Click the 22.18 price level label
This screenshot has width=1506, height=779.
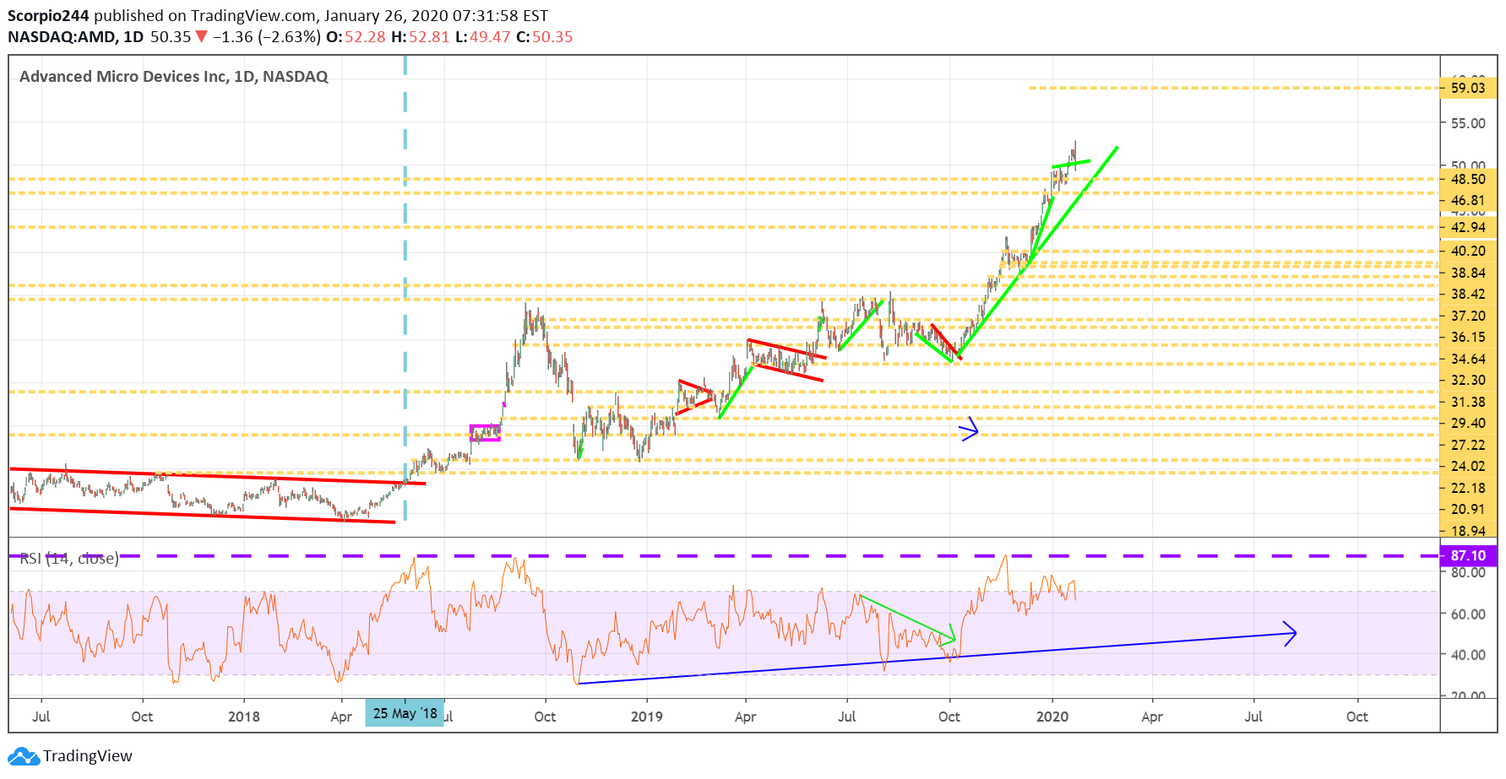(1468, 488)
